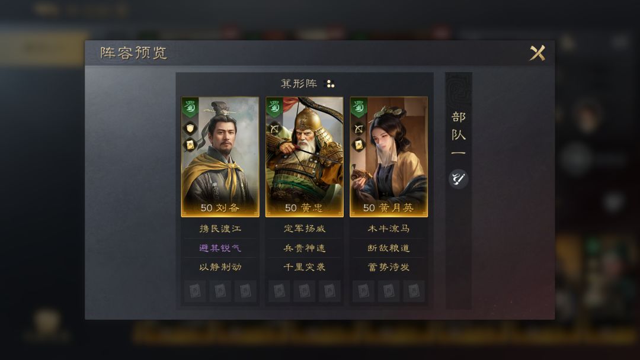
Task: Select the purple 避其锐气 skill
Action: coord(220,248)
